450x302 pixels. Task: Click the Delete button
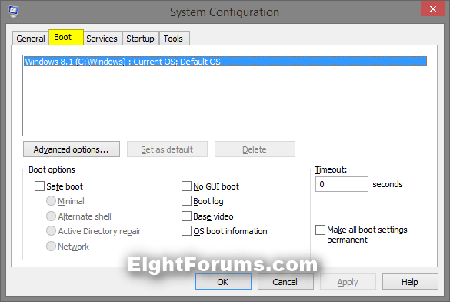click(x=255, y=149)
